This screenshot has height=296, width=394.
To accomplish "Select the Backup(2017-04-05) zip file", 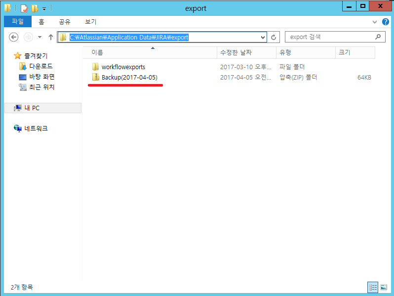I will click(x=129, y=78).
